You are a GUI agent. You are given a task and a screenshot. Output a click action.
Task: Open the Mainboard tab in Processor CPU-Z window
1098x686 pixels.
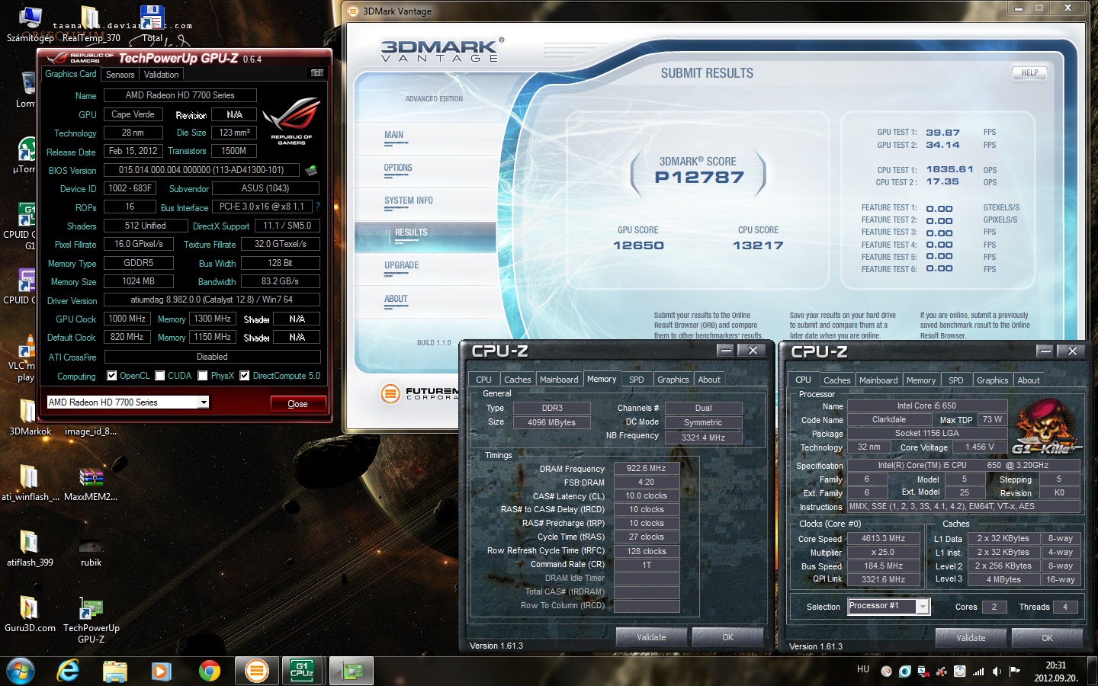click(878, 380)
